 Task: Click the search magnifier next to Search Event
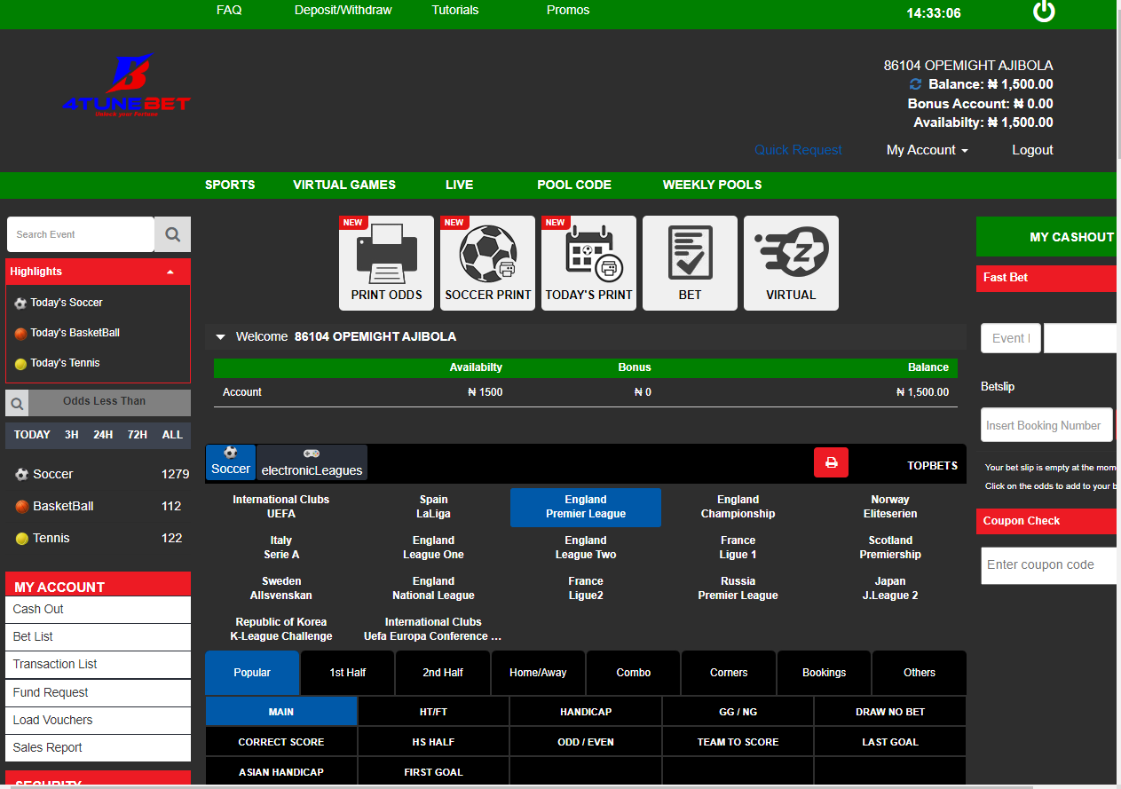[172, 234]
